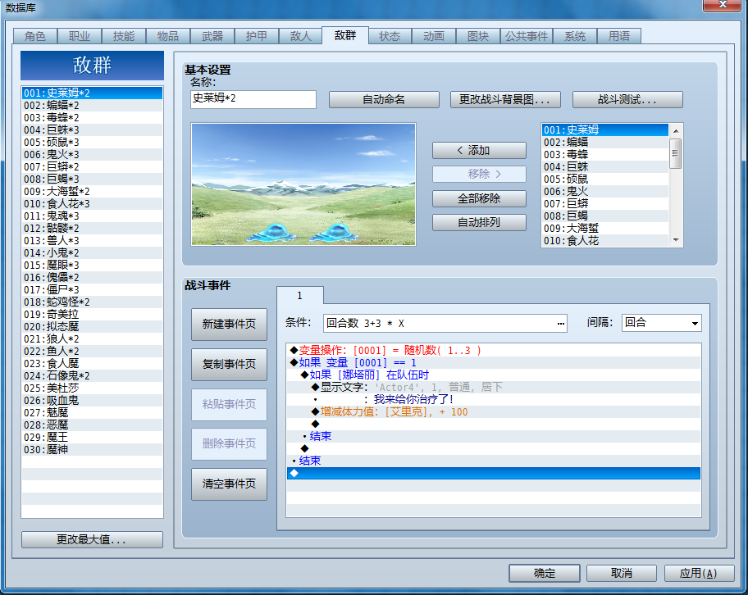Select troop 025:美杜莎
Image resolution: width=748 pixels, height=595 pixels.
pyautogui.click(x=92, y=388)
